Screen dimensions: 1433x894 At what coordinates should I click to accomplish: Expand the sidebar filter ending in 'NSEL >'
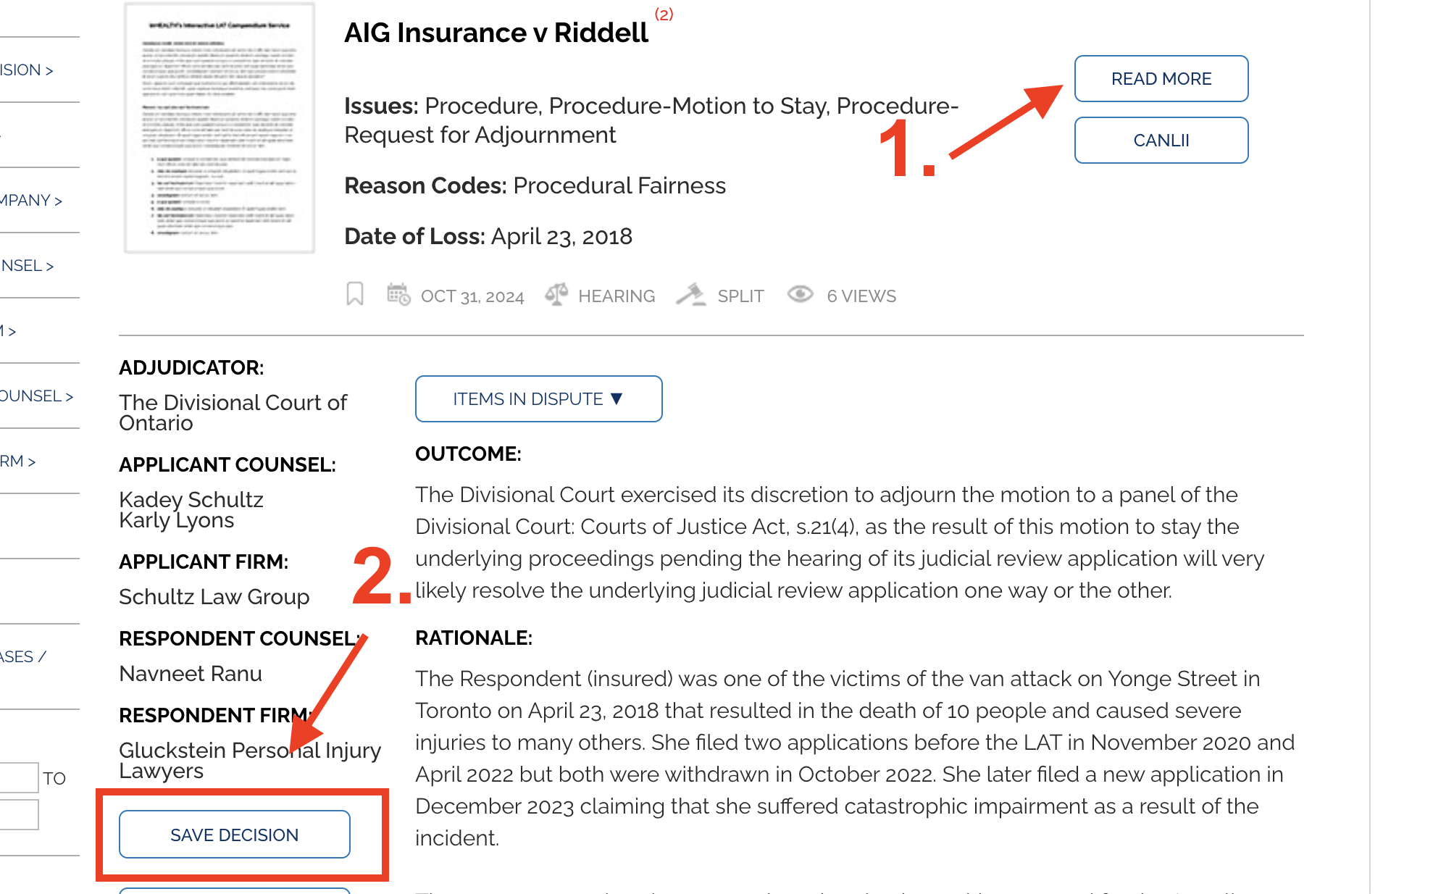click(x=28, y=265)
